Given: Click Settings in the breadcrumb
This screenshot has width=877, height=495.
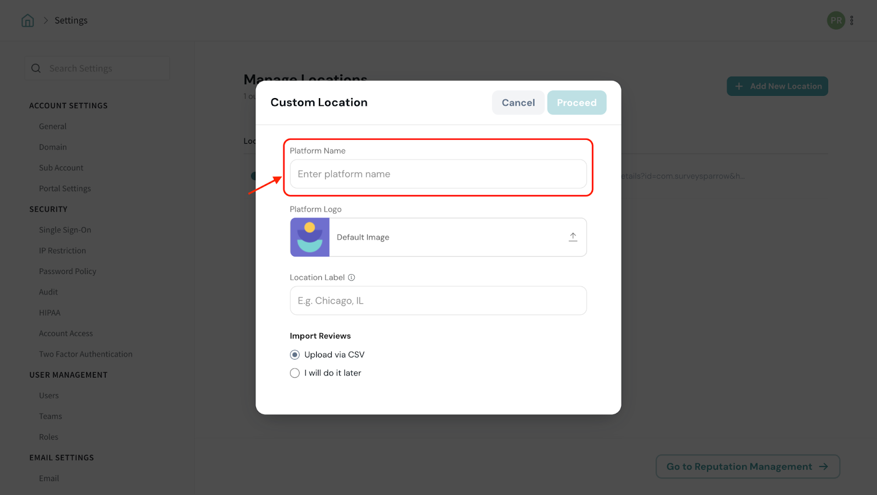Looking at the screenshot, I should [71, 21].
